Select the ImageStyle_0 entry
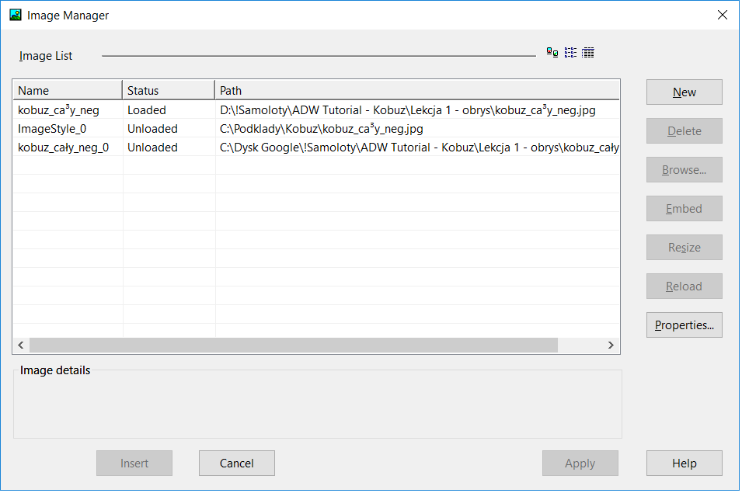The image size is (742, 493). point(52,129)
